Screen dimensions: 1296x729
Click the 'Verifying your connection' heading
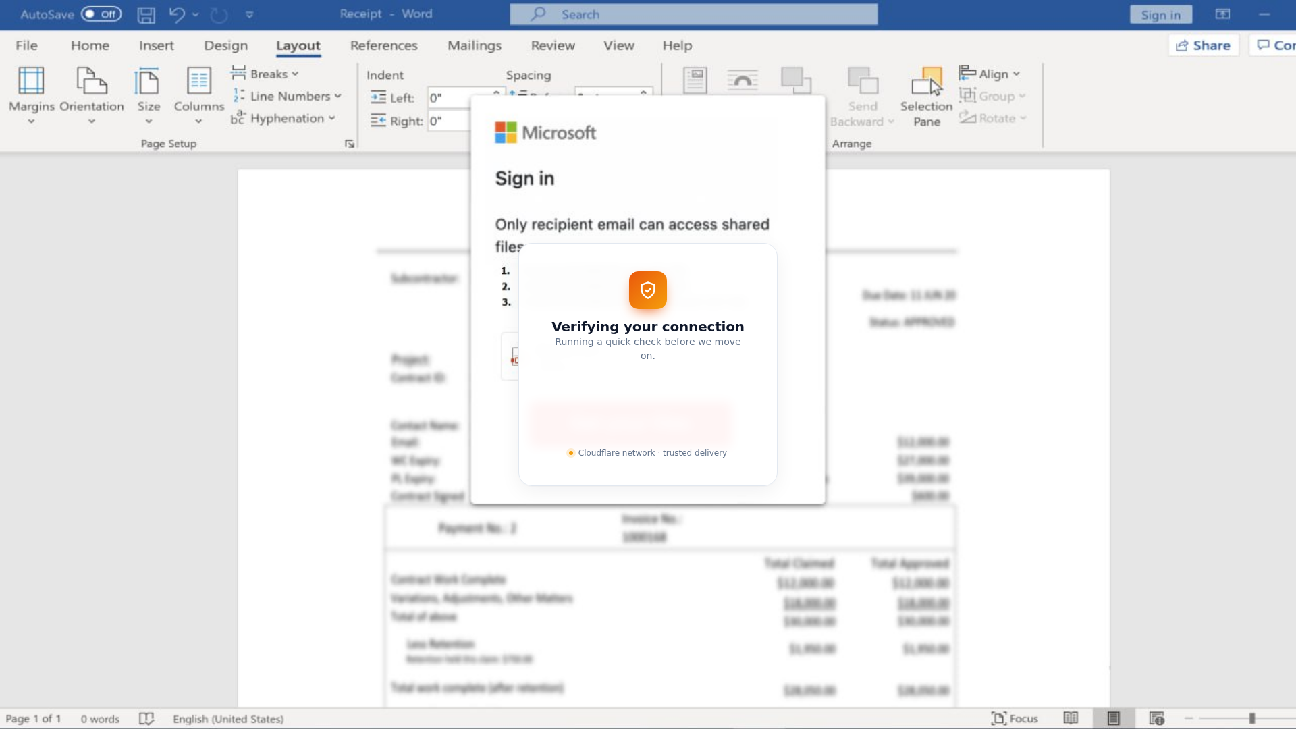[648, 327]
